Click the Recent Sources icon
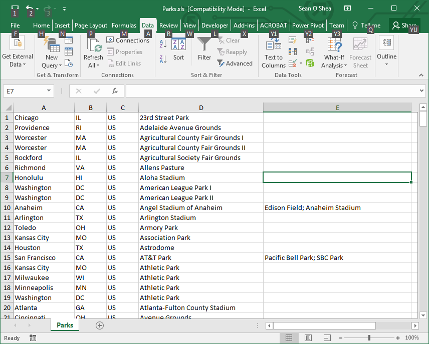The width and height of the screenshot is (429, 344). [x=68, y=63]
